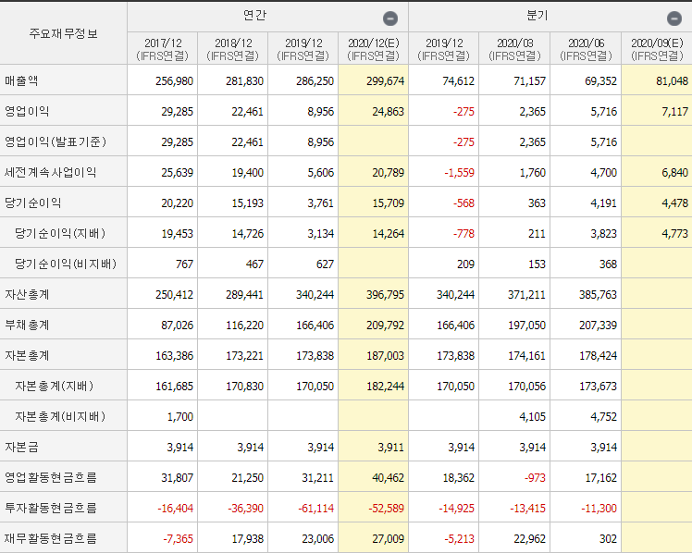Select the 당기순이익 row label
Viewport: 692px width, 553px height.
pyautogui.click(x=32, y=203)
